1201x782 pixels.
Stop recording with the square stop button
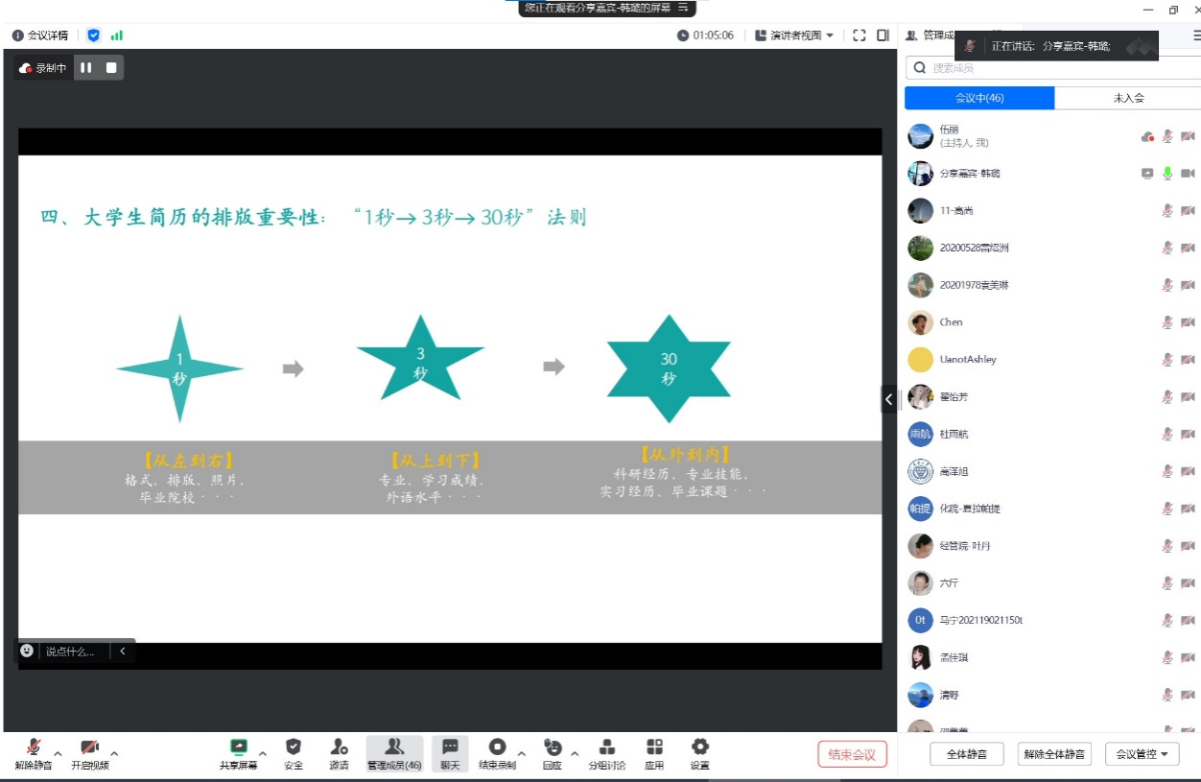click(x=111, y=68)
